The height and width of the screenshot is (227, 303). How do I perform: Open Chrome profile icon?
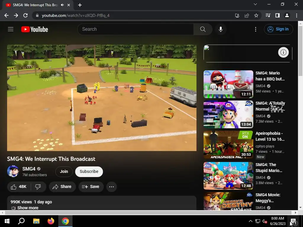(287, 15)
